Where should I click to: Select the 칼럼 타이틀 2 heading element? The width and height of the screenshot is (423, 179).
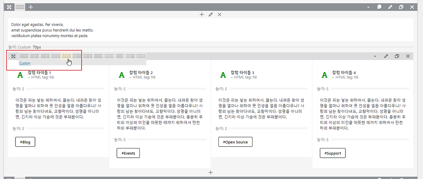tap(141, 72)
